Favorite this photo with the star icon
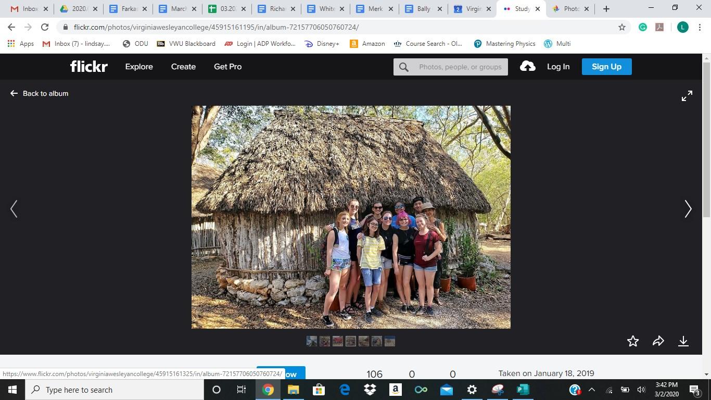The height and width of the screenshot is (400, 711). click(633, 341)
